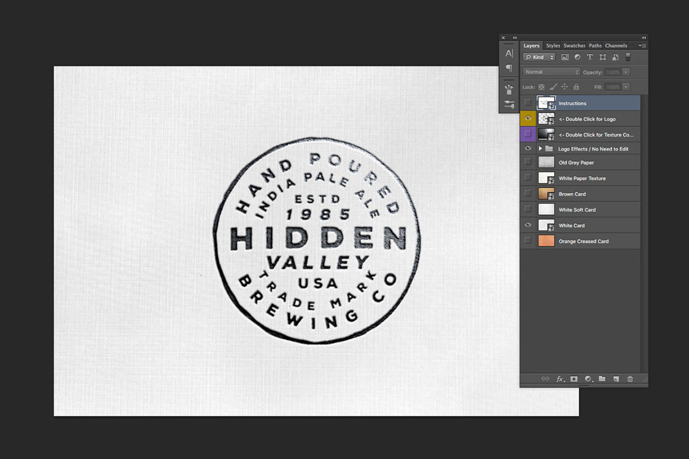
Task: Click the link layers icon
Action: pyautogui.click(x=545, y=379)
